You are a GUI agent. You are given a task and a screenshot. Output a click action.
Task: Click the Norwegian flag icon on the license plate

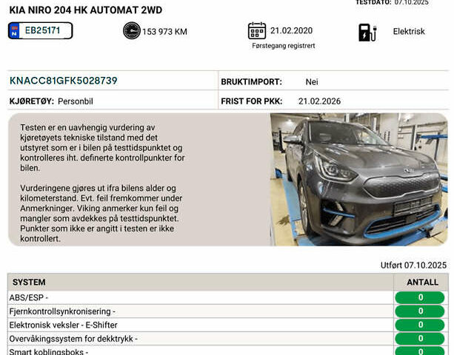(x=14, y=31)
